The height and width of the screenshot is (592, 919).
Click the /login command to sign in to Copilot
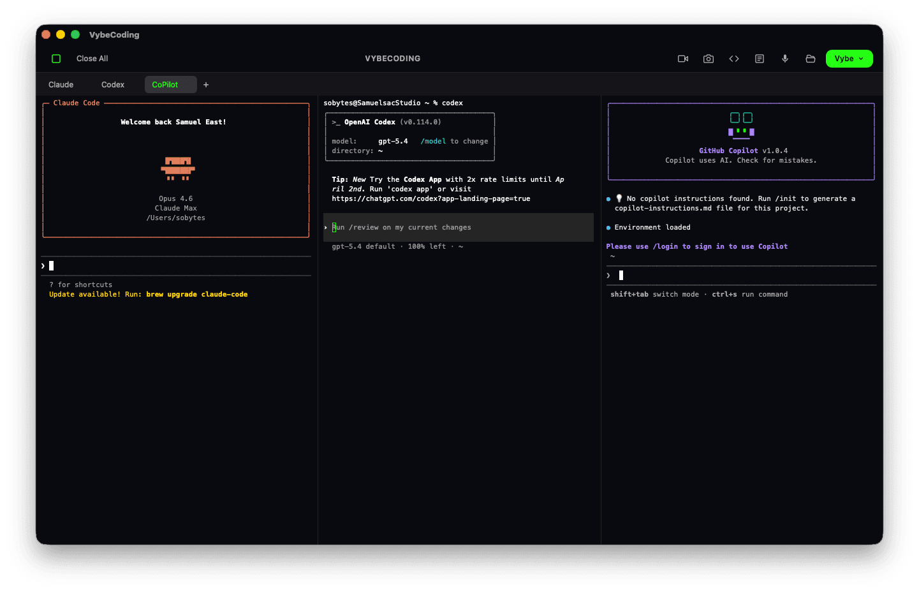[666, 246]
